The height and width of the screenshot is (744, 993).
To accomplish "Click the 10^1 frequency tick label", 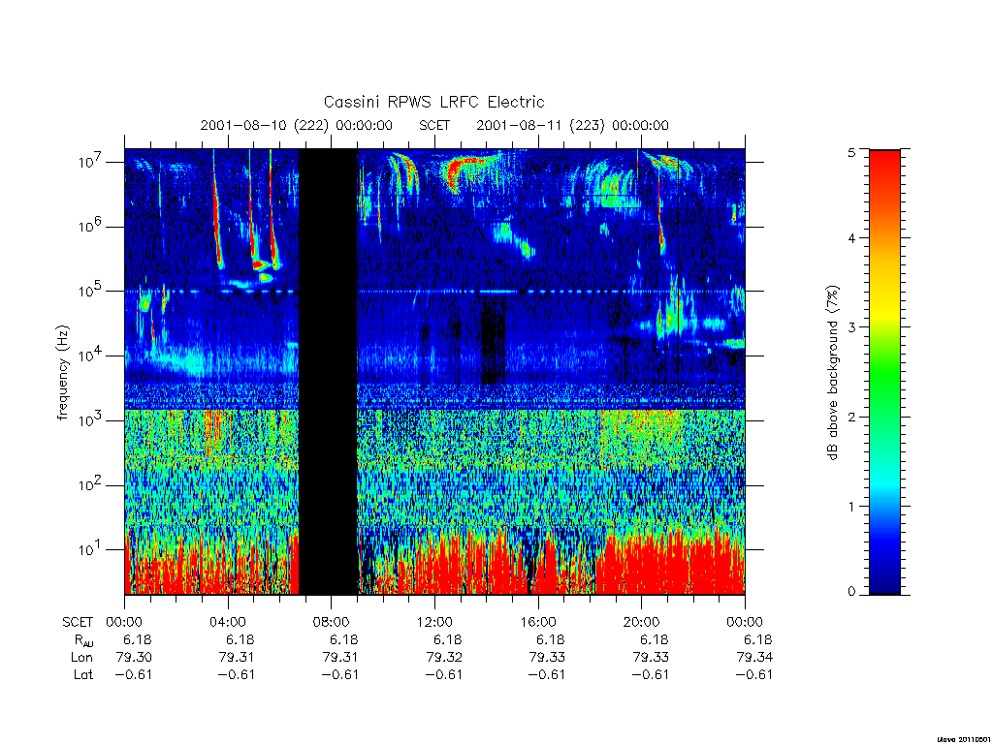I will [x=91, y=549].
